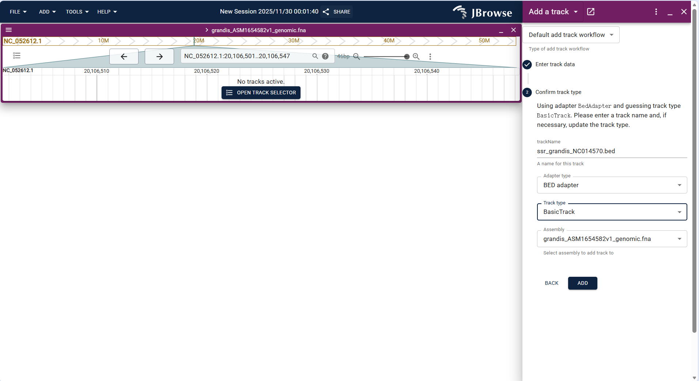Open the edit session icon
Screen dimensions: 699x381
(x=591, y=11)
